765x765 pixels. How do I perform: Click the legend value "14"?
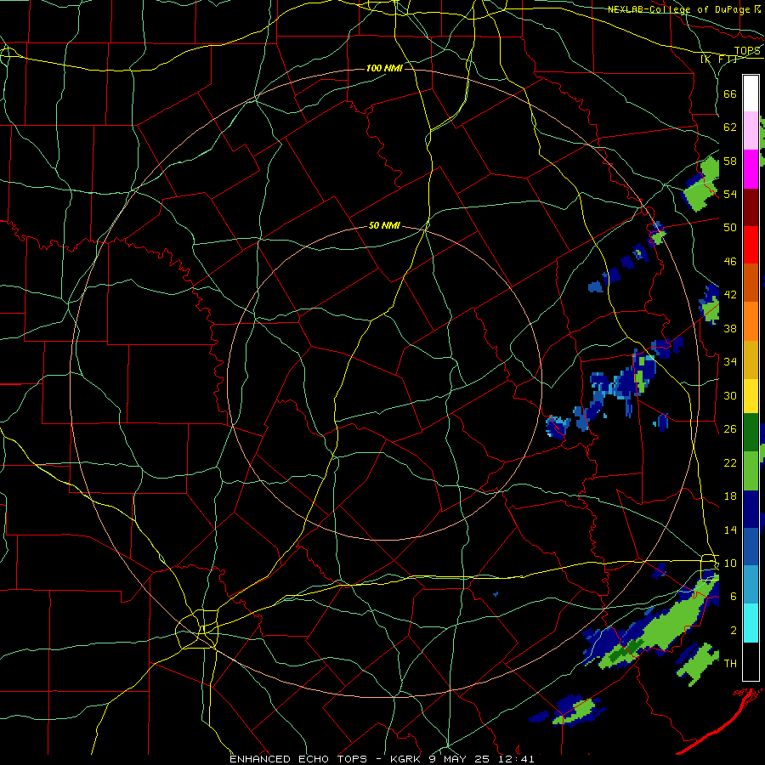[730, 530]
